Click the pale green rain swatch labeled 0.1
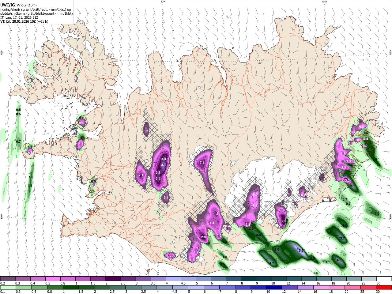 pos(8,287)
